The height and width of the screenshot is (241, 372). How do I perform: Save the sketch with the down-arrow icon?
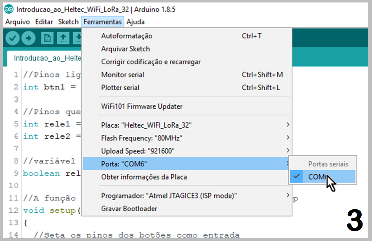pos(79,37)
